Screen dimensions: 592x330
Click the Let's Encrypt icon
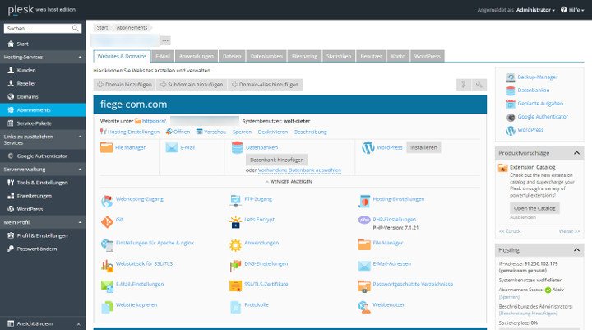point(236,222)
